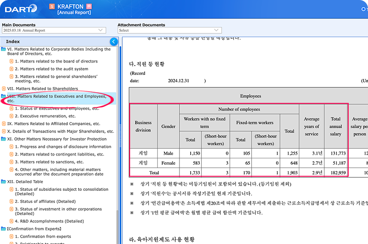Open 3. Status of investment in other corporations
This screenshot has height=244, width=368.
point(58,211)
